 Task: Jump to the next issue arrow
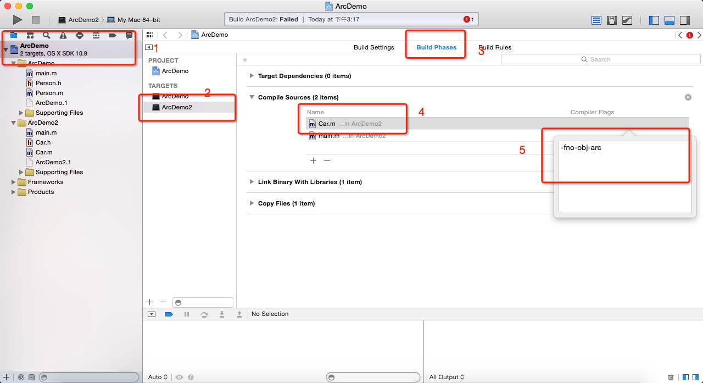698,35
